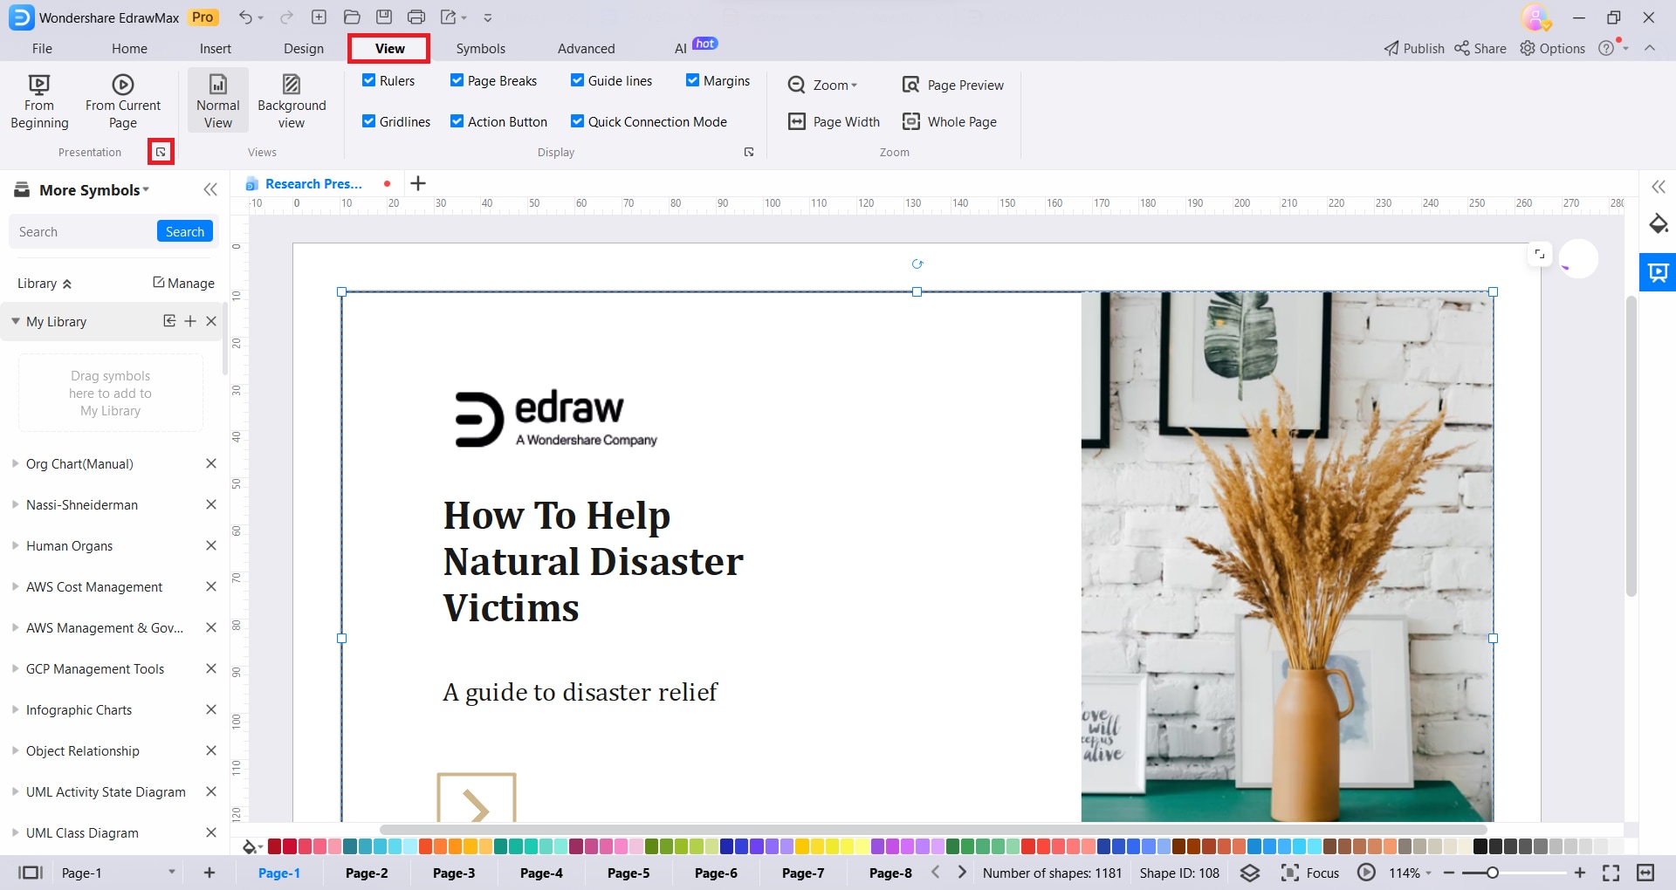This screenshot has width=1676, height=890.
Task: Start presentation From Beginning
Action: pyautogui.click(x=39, y=102)
